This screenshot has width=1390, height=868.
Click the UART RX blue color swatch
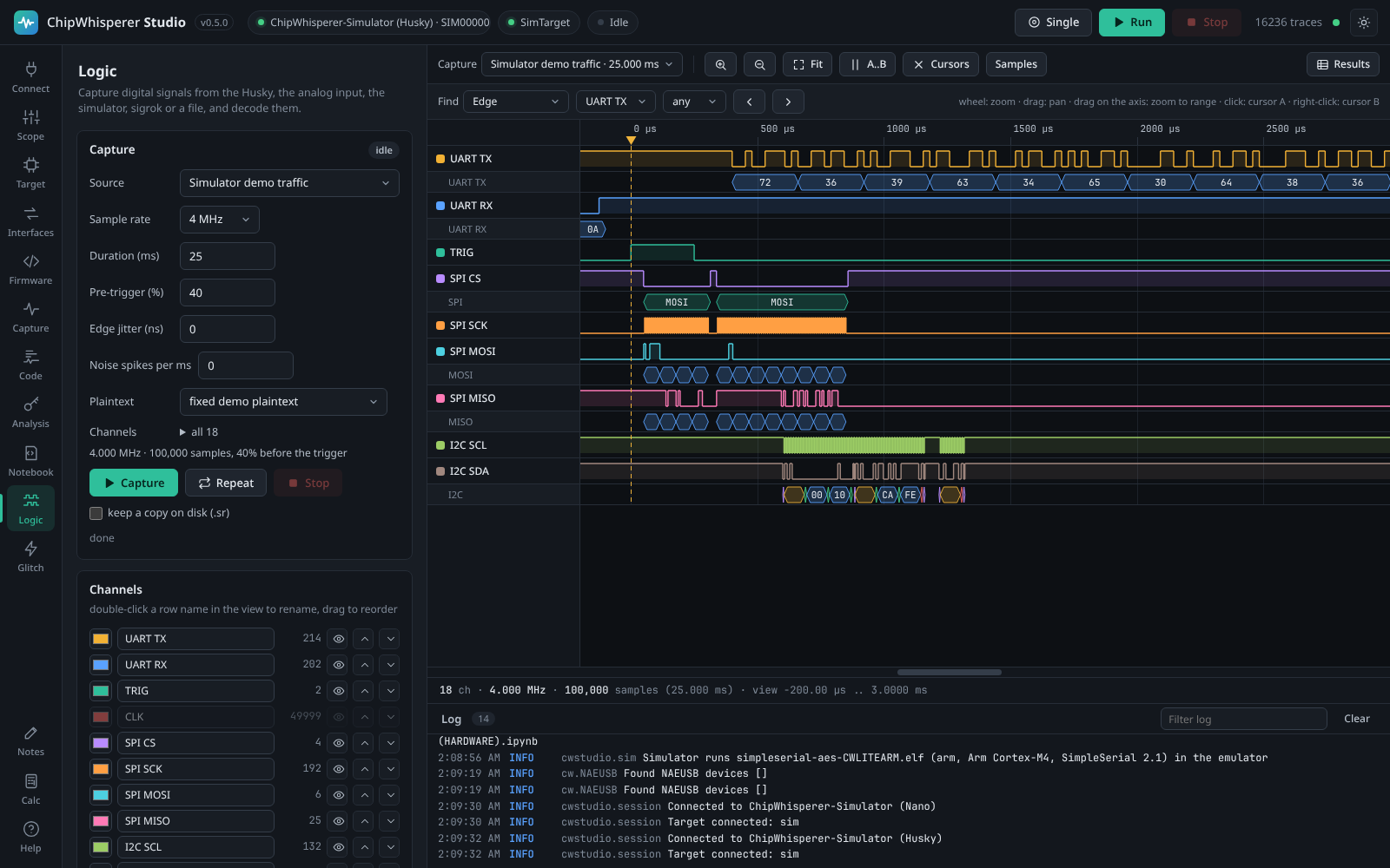tap(101, 665)
